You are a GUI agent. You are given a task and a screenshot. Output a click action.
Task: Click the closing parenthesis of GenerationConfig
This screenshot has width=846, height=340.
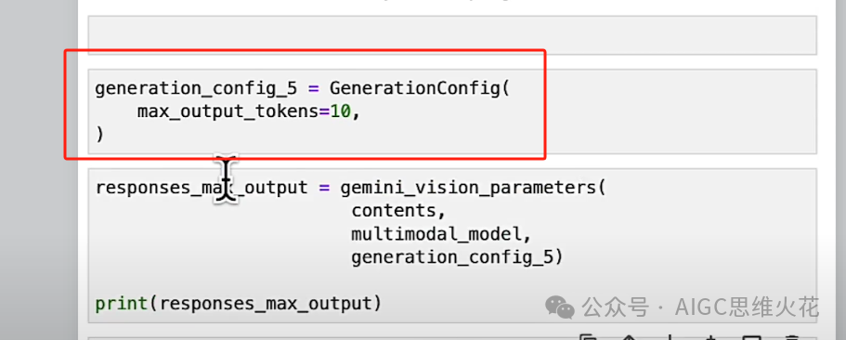click(99, 135)
